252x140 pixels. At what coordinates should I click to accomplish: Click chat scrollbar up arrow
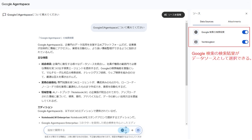186,22
